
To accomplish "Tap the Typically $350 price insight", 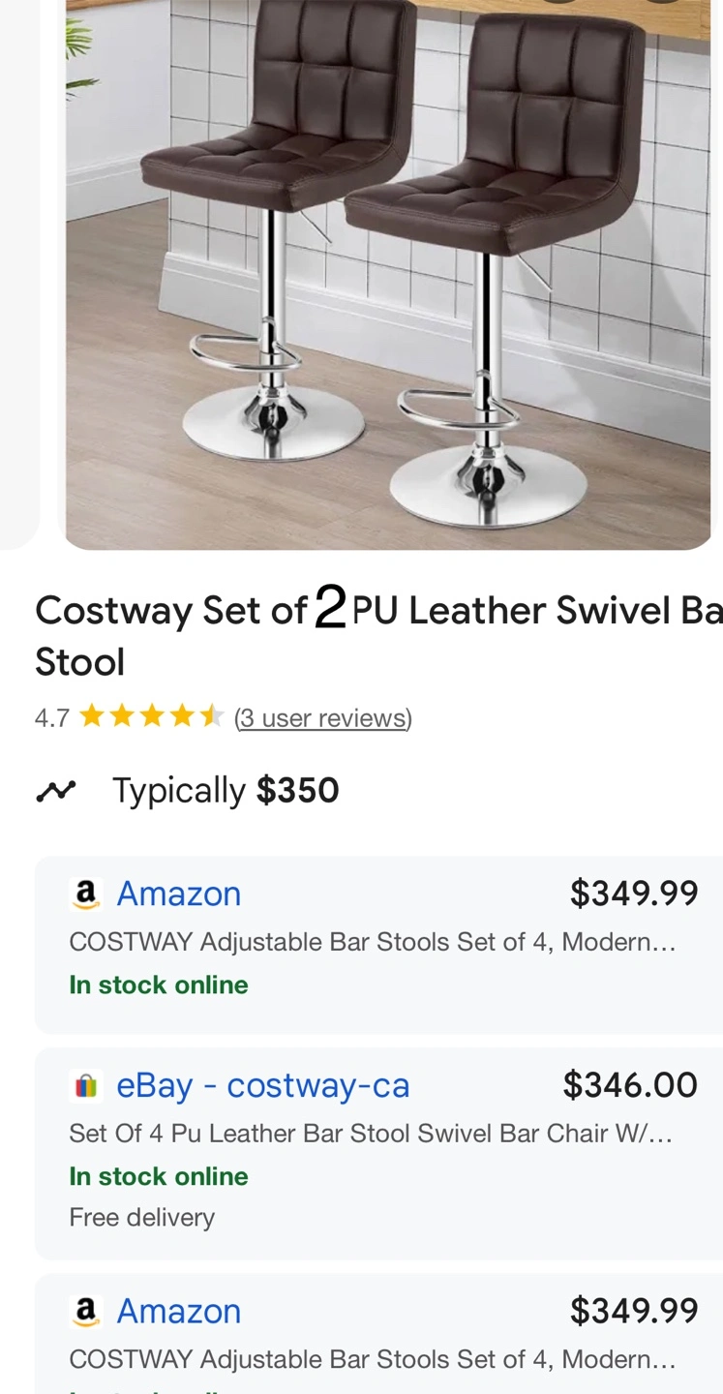I will click(x=226, y=791).
